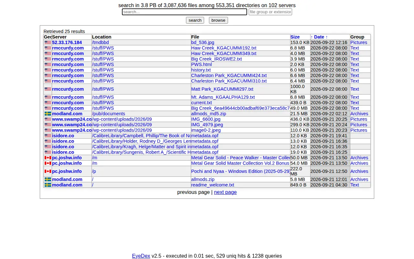
Task: Open the Big Creek_IROSWE2.txt file link
Action: (216, 59)
